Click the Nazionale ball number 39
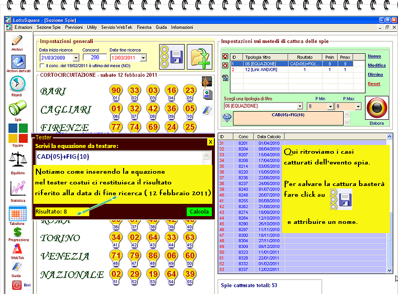 tap(190, 274)
